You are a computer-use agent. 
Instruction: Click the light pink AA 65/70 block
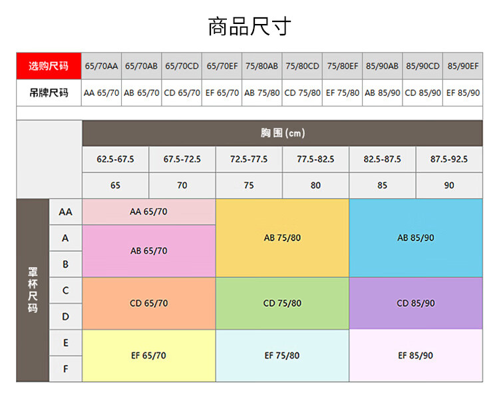(148, 212)
